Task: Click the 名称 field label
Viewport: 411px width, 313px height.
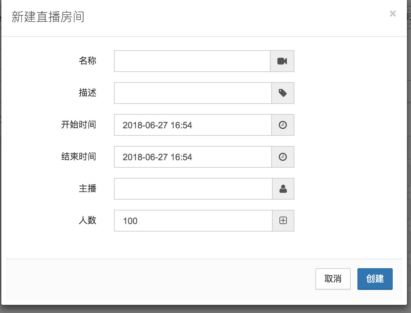Action: [87, 61]
